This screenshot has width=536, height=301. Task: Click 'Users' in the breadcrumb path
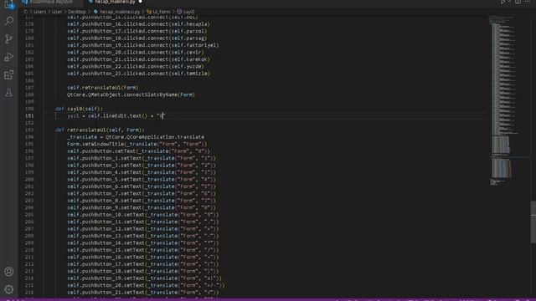pos(39,12)
